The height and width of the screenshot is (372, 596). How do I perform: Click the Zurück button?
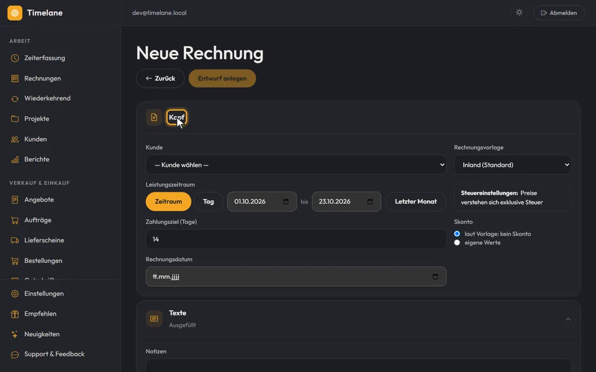[160, 79]
